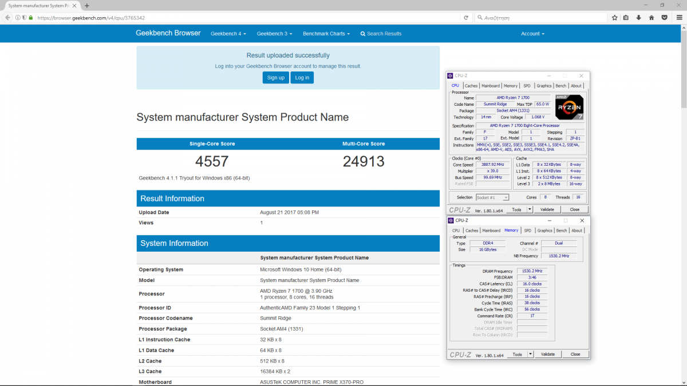
Task: Click the upload date August 21 2017 value
Action: 289,212
